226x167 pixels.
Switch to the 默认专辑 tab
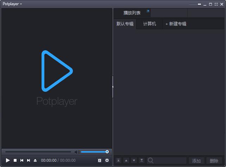(x=125, y=24)
